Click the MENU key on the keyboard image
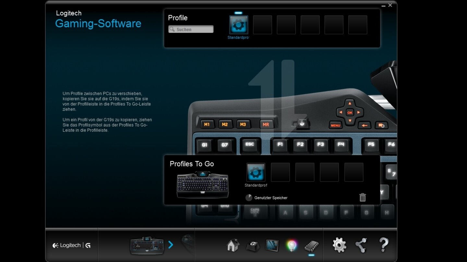The image size is (467, 262). 336,125
